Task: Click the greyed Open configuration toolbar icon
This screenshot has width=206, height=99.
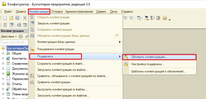Action: (x=5, y=25)
